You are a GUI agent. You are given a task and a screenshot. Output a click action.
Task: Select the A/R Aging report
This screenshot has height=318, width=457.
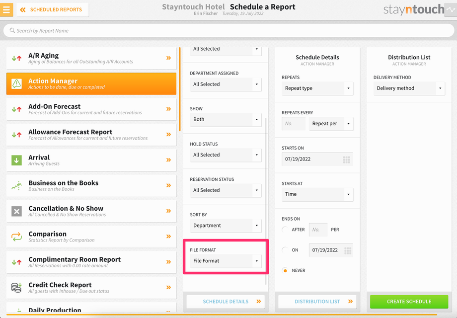tap(91, 58)
